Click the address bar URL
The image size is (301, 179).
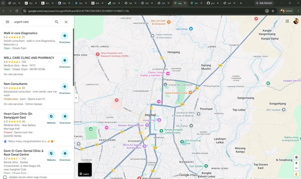(x=78, y=11)
